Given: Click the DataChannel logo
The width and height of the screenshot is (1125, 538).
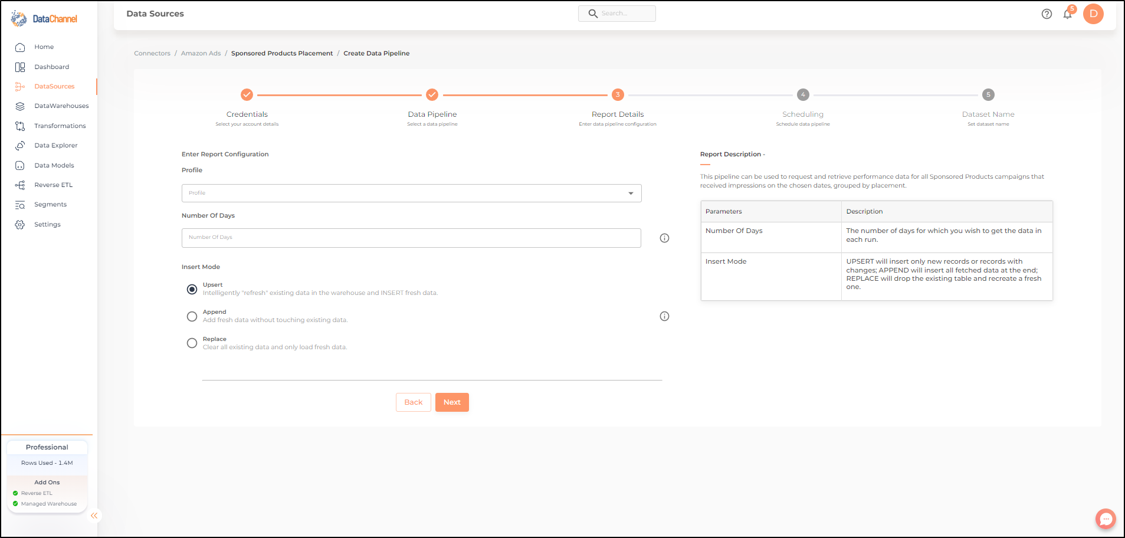Looking at the screenshot, I should 44,19.
